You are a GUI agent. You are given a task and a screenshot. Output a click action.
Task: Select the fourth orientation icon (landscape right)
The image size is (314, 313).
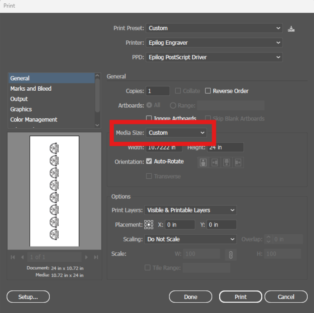pos(238,162)
